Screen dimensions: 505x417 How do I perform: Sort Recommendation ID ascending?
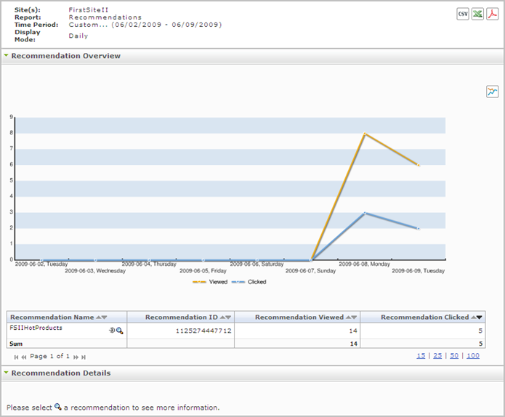pyautogui.click(x=223, y=317)
